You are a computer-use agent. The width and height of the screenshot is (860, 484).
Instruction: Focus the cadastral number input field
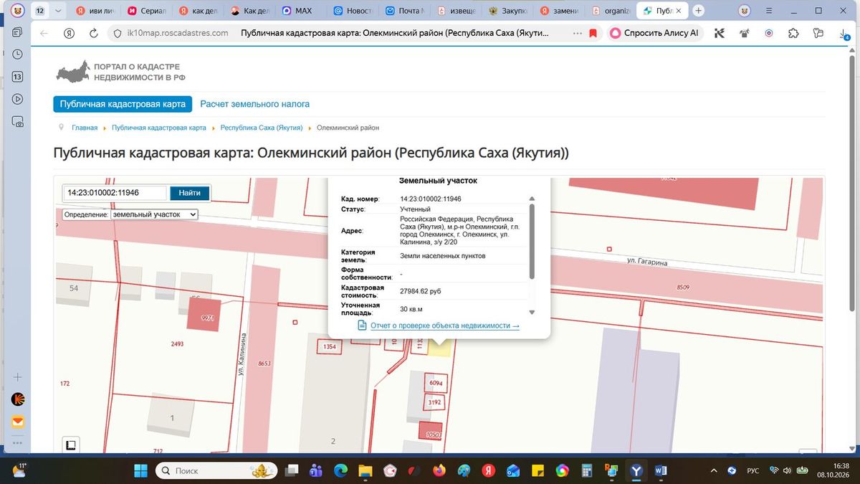[x=115, y=193]
